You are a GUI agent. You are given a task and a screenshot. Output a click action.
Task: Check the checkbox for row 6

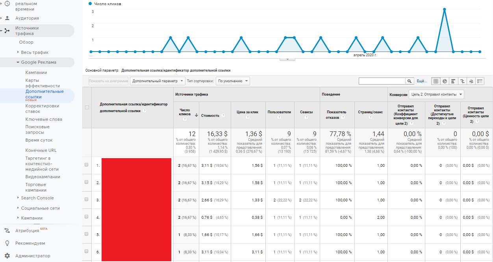coord(87,252)
